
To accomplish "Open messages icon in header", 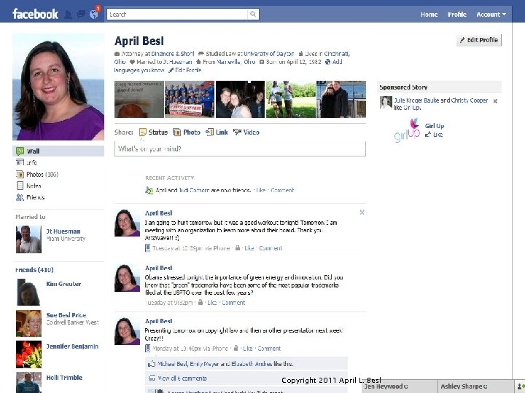I will point(81,15).
